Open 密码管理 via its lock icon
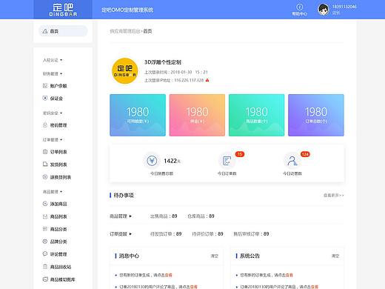Image resolution: width=385 pixels, height=289 pixels. coord(45,125)
